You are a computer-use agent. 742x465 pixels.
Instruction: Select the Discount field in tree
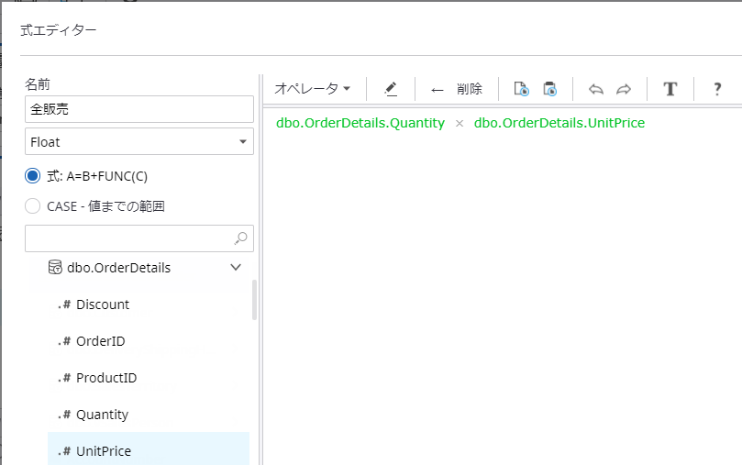pos(103,304)
